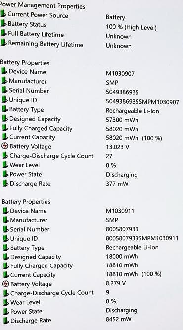The image size is (183, 330).
Task: Select the voltage value 8.279 V
Action: [116, 283]
